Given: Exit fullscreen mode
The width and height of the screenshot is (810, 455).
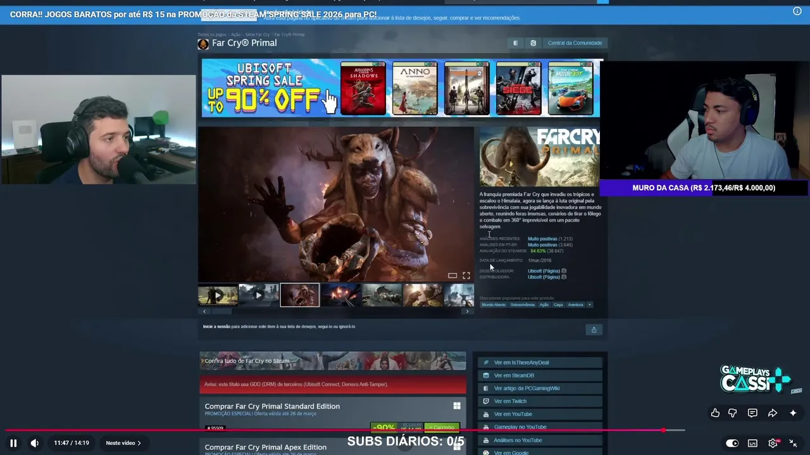Looking at the screenshot, I should (793, 443).
